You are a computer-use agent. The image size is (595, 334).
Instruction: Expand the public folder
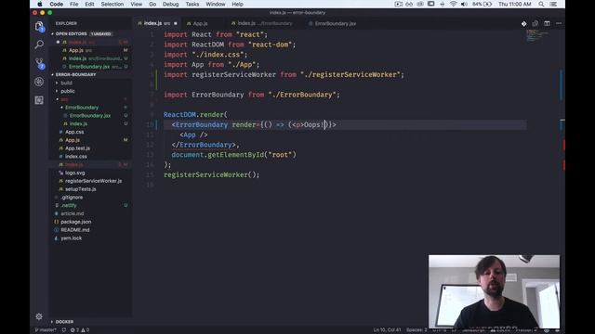point(68,91)
